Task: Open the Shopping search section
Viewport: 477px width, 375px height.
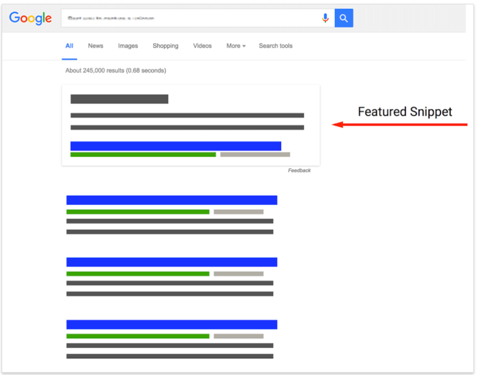Action: click(165, 46)
